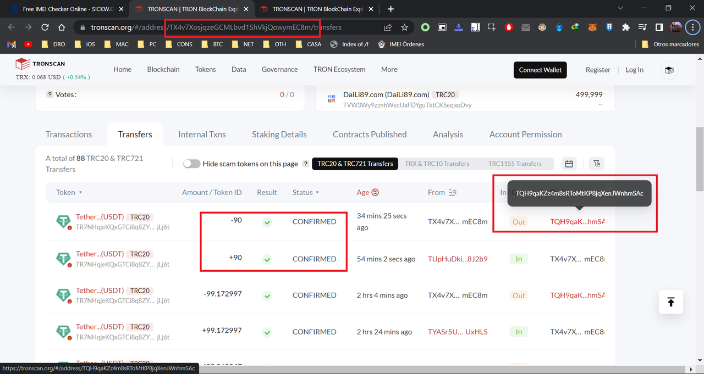This screenshot has width=704, height=374.
Task: Switch to the Contracts Published tab
Action: click(x=370, y=135)
